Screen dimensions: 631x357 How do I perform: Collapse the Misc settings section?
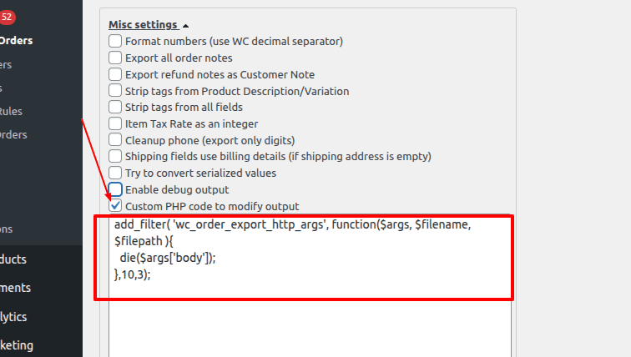pyautogui.click(x=148, y=25)
